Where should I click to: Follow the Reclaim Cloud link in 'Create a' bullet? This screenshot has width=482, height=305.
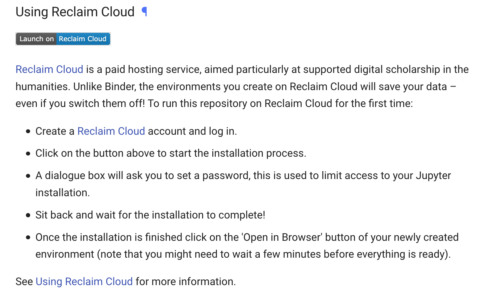[111, 131]
